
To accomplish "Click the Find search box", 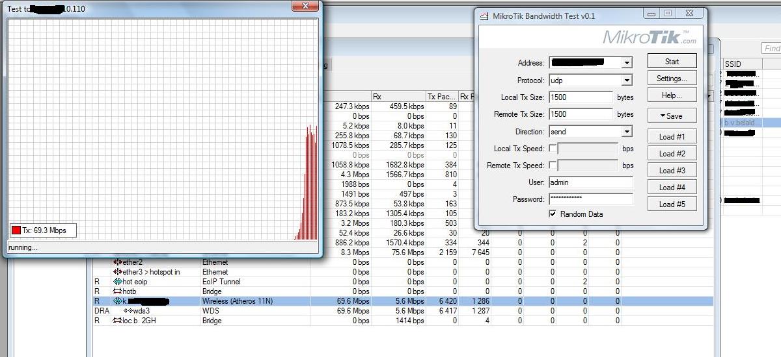I will click(771, 49).
